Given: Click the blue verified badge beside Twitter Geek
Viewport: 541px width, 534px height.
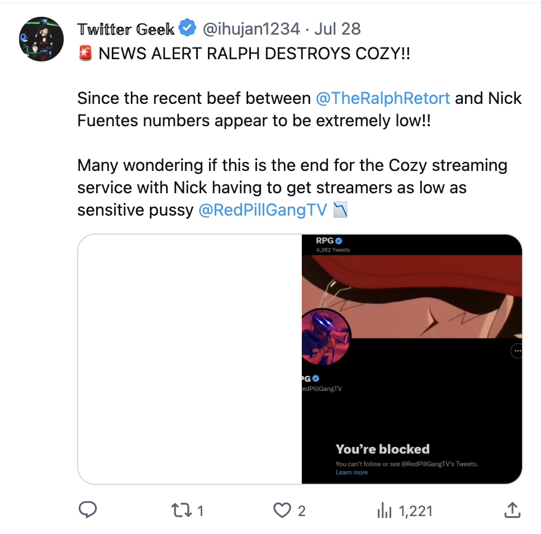Looking at the screenshot, I should (x=187, y=28).
